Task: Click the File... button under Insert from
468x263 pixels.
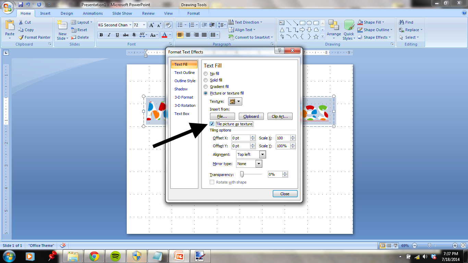Action: point(222,116)
